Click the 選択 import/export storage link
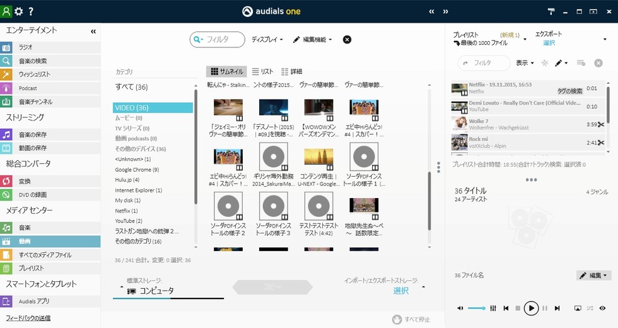Image resolution: width=618 pixels, height=328 pixels. pyautogui.click(x=401, y=291)
